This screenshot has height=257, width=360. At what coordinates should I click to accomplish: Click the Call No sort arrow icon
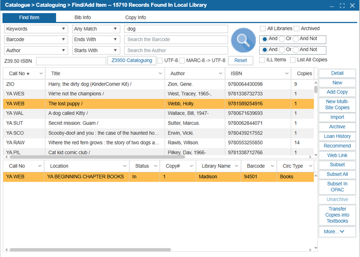[x=28, y=74]
